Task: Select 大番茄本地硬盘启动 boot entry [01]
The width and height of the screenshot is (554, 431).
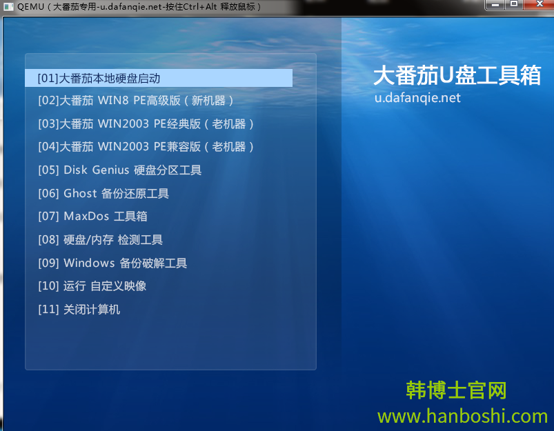Action: (x=99, y=78)
